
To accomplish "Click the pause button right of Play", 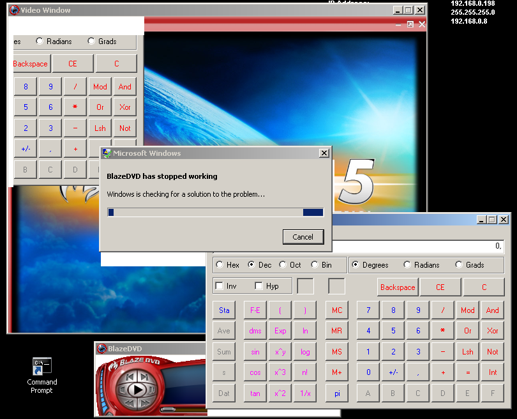I will 153,390.
